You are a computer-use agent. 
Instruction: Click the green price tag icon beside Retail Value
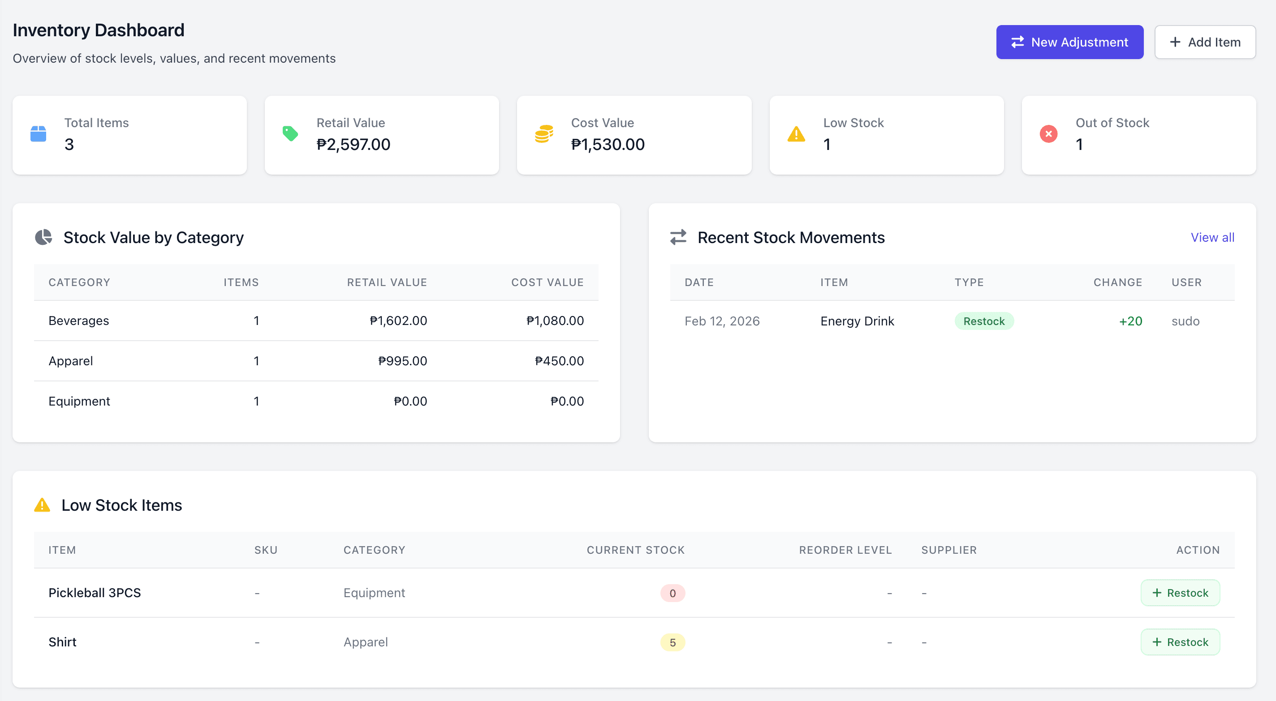coord(291,134)
